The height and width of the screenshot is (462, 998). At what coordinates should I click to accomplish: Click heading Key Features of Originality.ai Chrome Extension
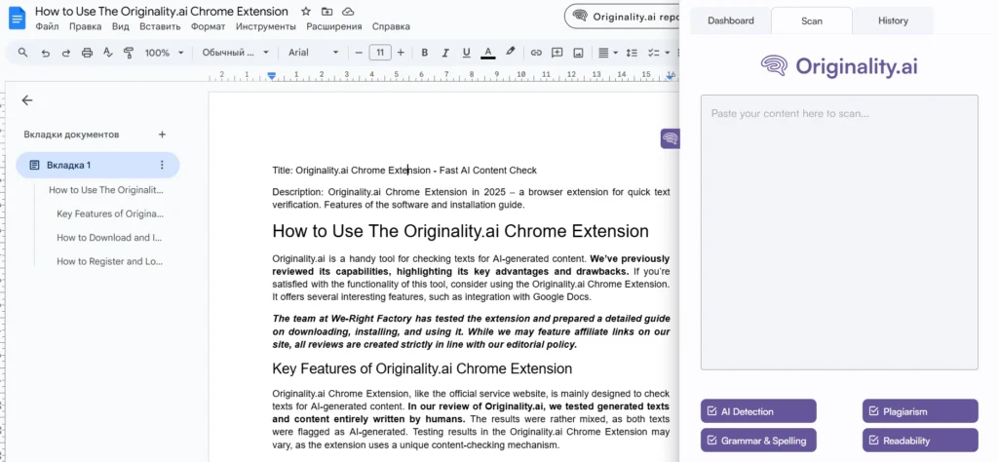pyautogui.click(x=422, y=368)
